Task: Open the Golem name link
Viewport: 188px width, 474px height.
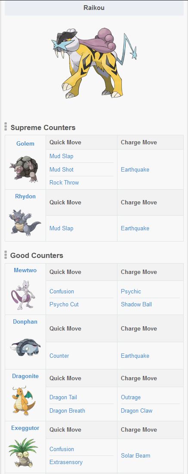Action: pos(25,143)
